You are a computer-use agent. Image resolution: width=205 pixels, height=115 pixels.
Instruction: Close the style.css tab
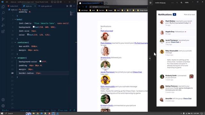coord(35,6)
